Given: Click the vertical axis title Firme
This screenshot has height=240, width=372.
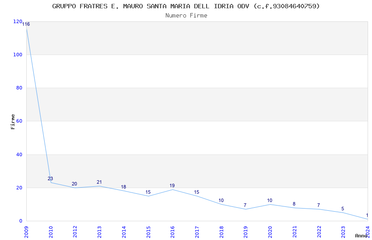Looking at the screenshot, I should (x=13, y=122).
